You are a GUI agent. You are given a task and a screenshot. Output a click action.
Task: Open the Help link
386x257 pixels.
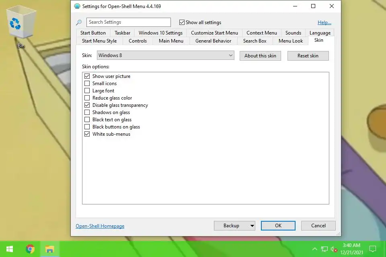[x=324, y=22]
